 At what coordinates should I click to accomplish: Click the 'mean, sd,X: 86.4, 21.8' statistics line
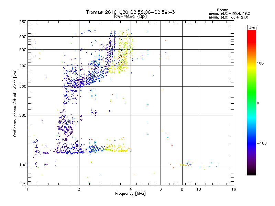229,17
